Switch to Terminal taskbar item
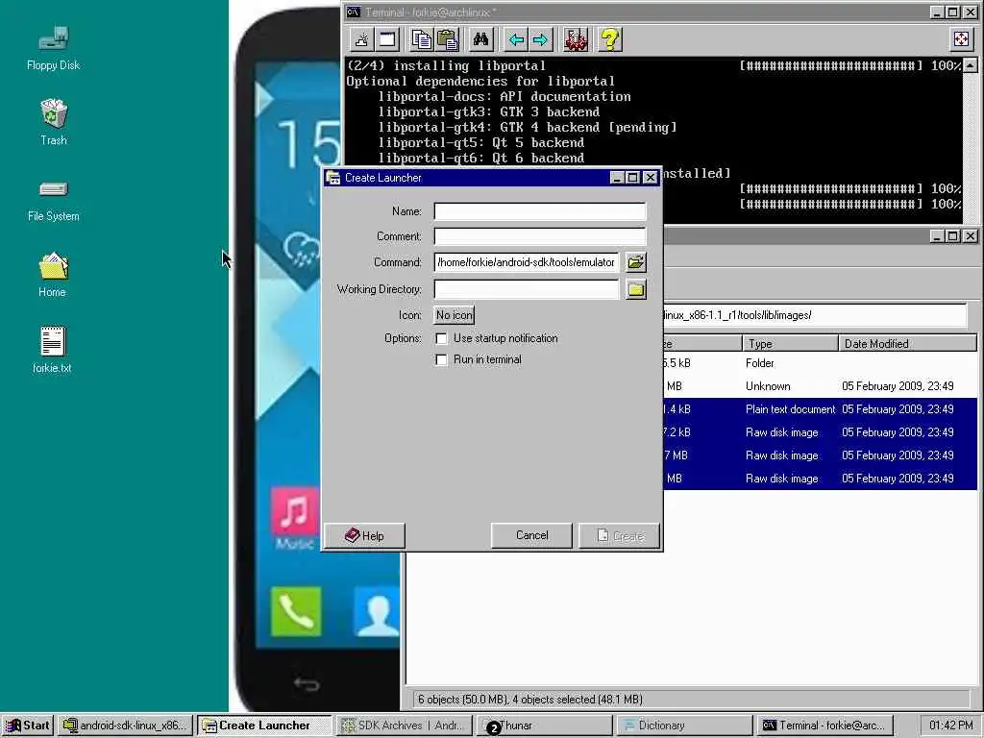The image size is (984, 738). tap(824, 726)
